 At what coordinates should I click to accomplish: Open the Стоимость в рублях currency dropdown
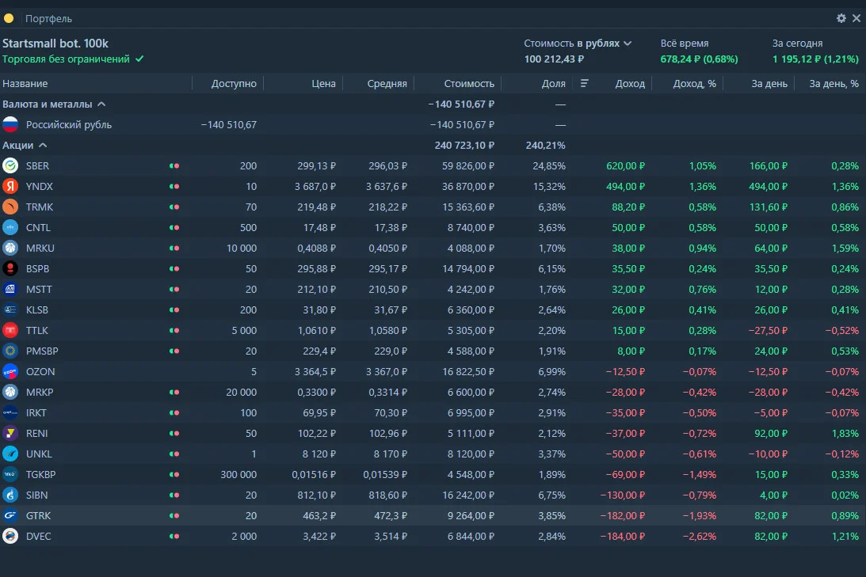click(578, 43)
